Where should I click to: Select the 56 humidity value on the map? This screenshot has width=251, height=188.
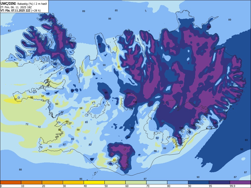pyautogui.click(x=32, y=97)
